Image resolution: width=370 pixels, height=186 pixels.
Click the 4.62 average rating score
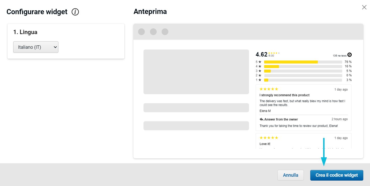click(261, 54)
